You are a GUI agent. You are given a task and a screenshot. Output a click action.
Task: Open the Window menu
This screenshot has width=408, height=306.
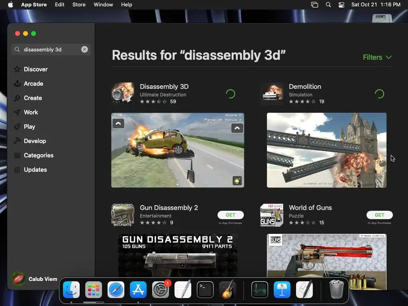click(x=103, y=4)
